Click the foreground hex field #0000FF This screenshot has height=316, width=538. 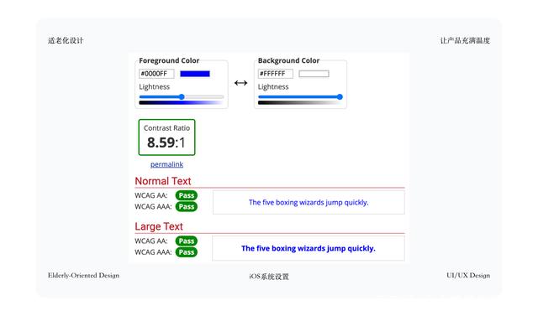pyautogui.click(x=156, y=74)
